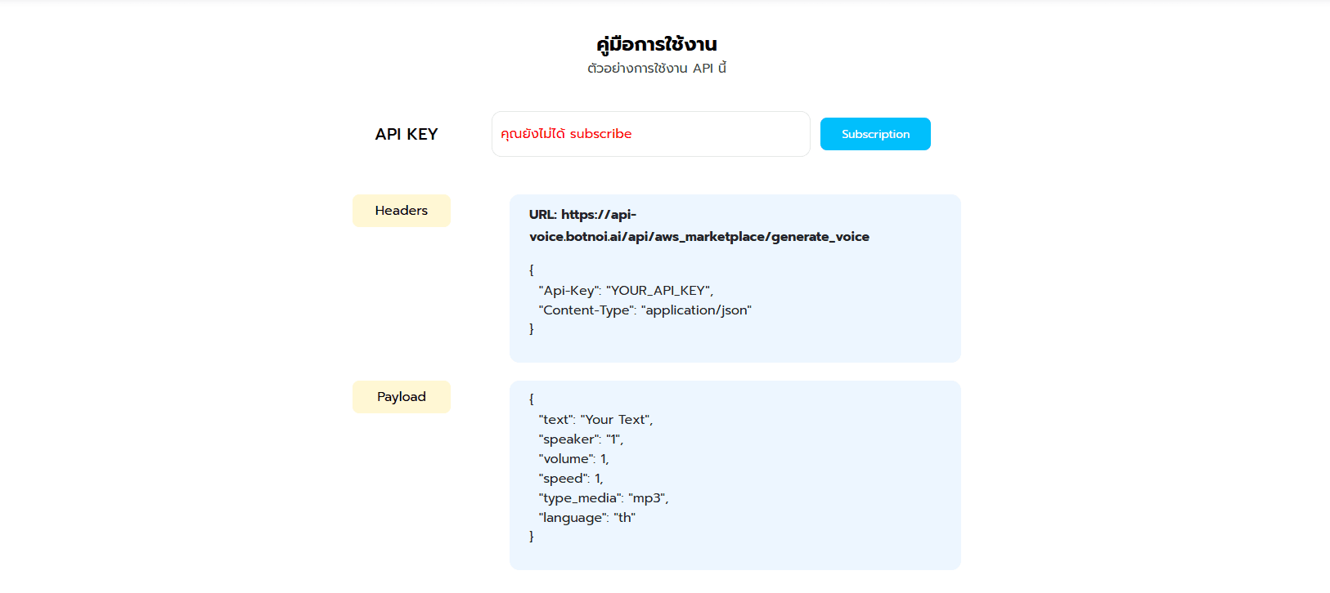Click the page title คู่มือการใช้งาน

pyautogui.click(x=657, y=43)
